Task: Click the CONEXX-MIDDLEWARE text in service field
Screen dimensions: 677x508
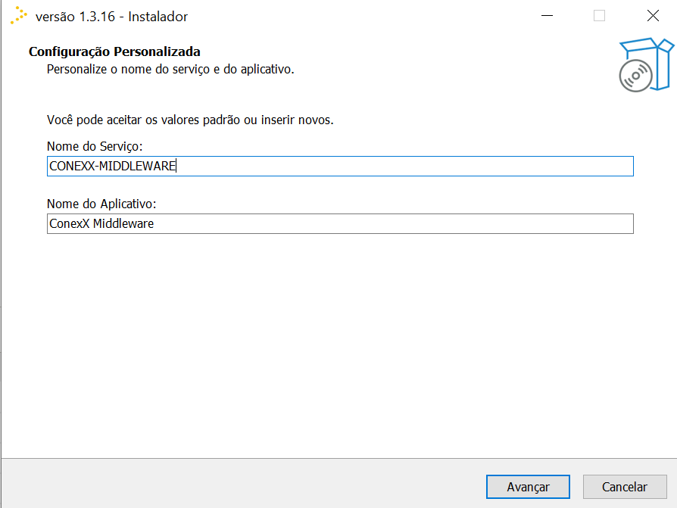Action: click(112, 167)
